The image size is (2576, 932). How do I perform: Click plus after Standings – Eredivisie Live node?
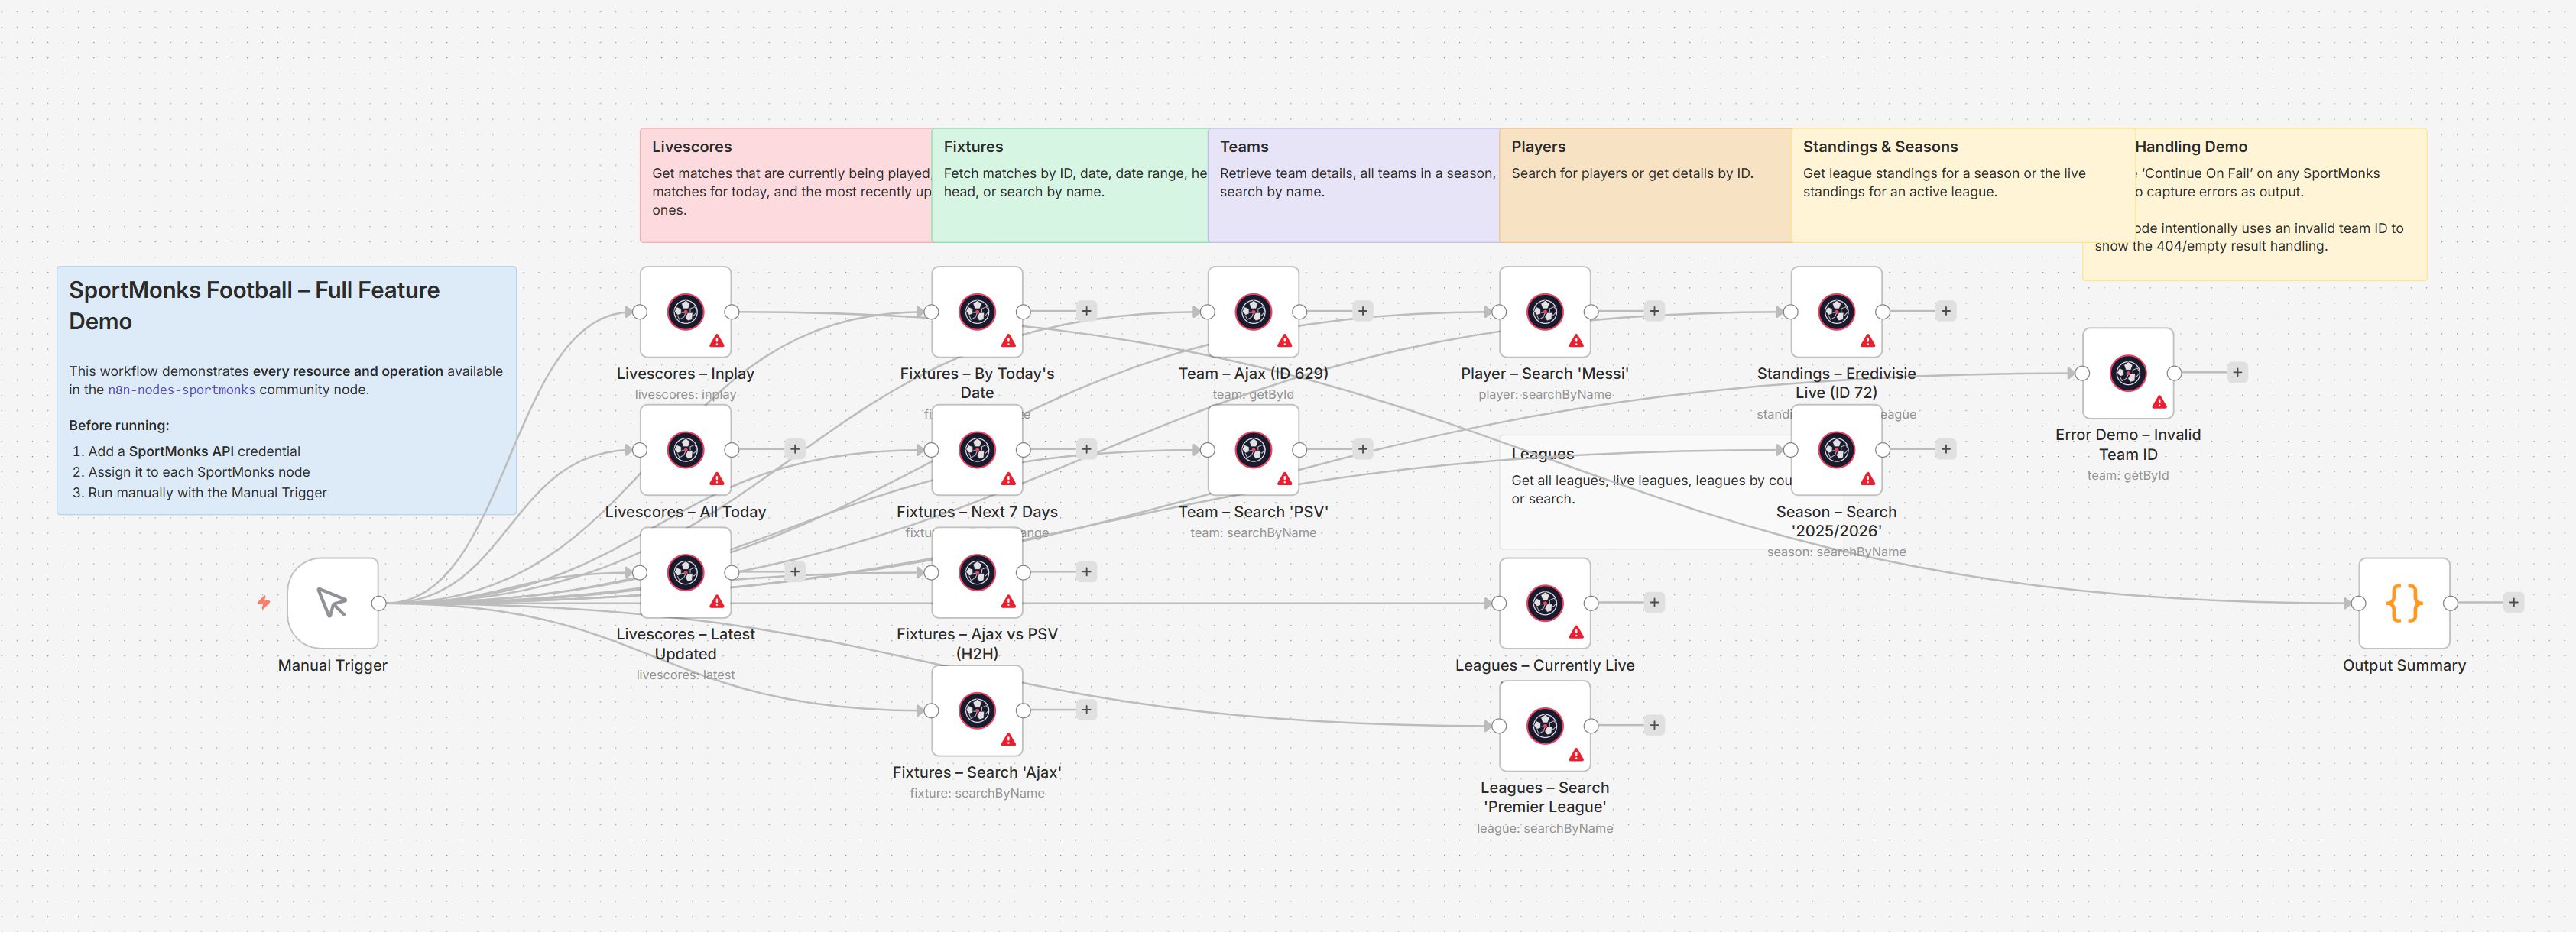pos(1946,311)
